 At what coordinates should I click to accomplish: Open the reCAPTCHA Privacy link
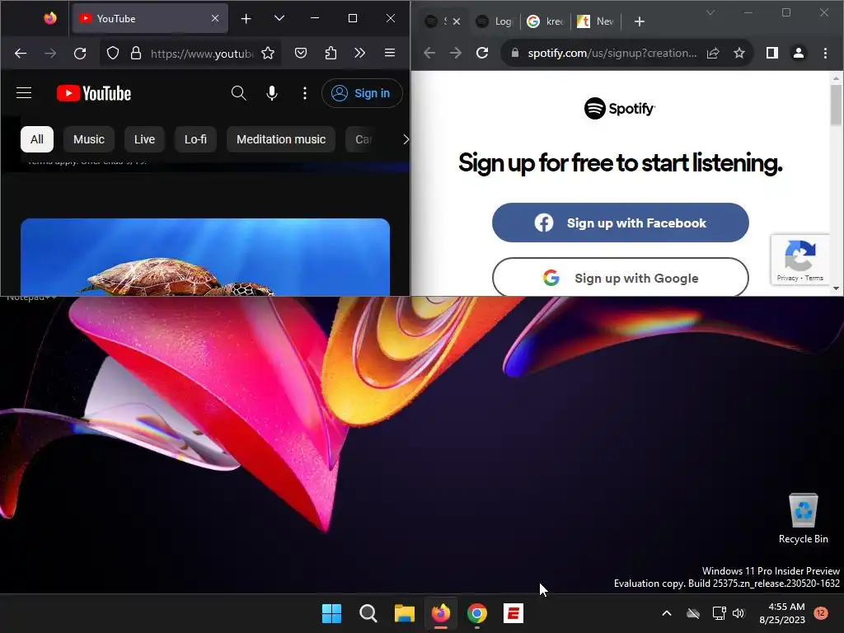coord(787,279)
